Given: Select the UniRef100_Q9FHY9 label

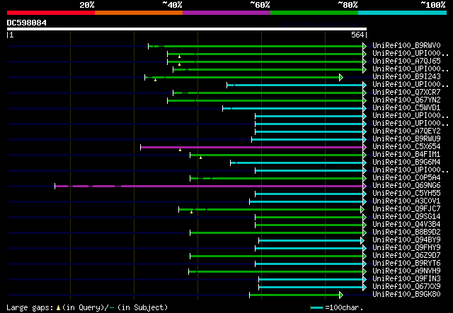Looking at the screenshot, I should pos(406,248).
